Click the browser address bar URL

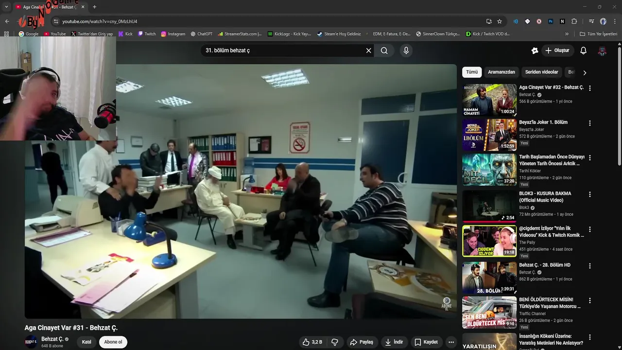100,21
